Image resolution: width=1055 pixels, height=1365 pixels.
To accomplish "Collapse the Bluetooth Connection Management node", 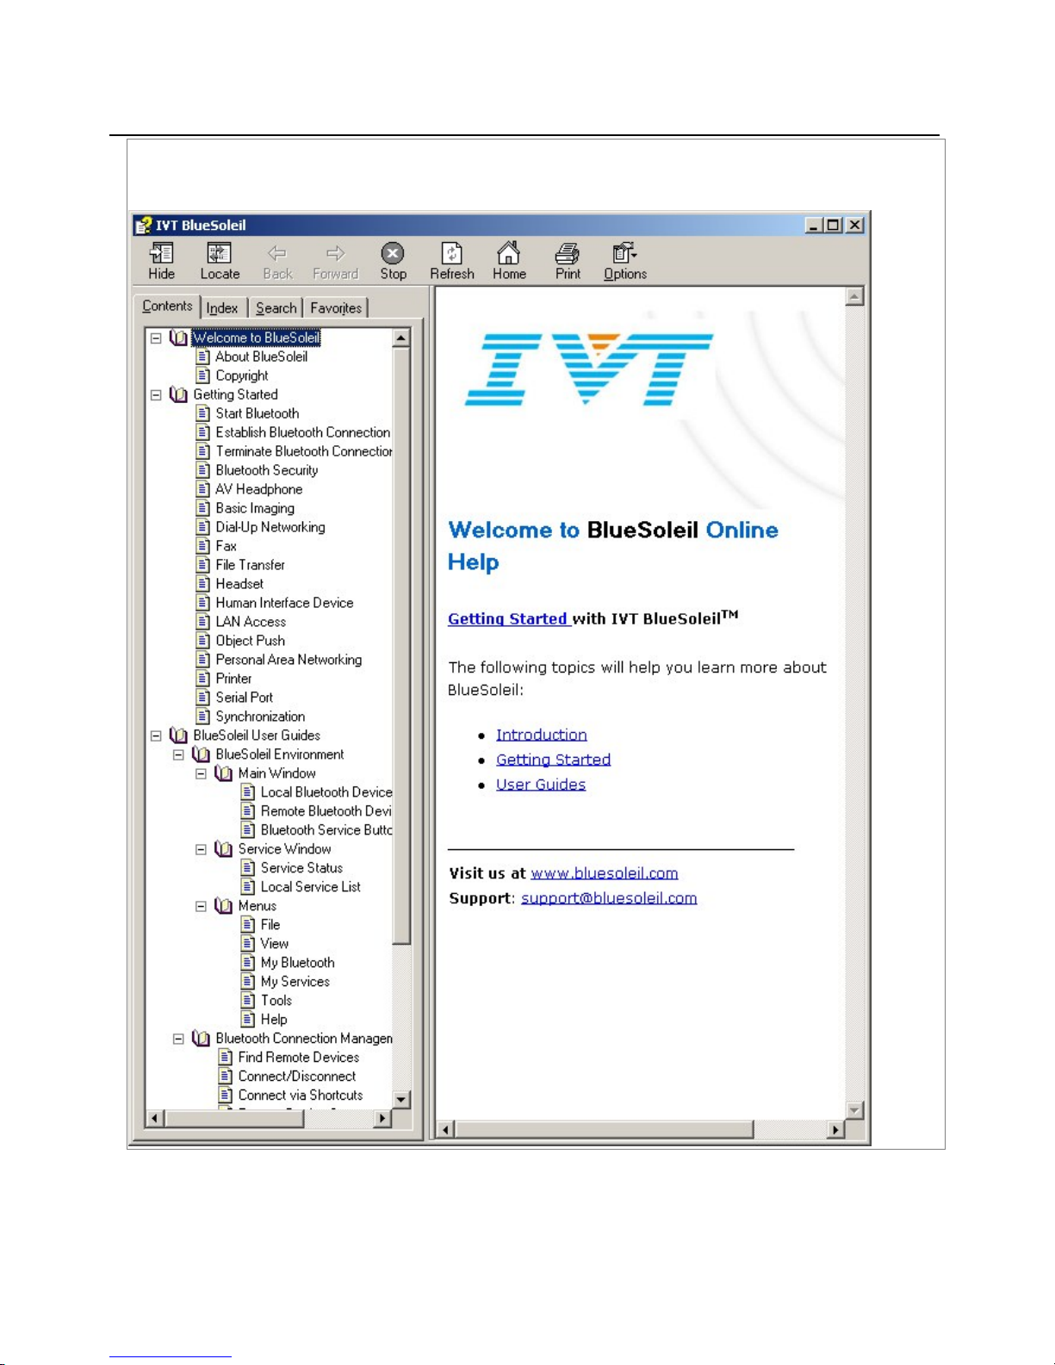I will (x=178, y=1039).
